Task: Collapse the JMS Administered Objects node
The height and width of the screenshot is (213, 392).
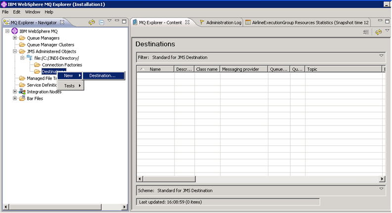Action: pyautogui.click(x=15, y=51)
